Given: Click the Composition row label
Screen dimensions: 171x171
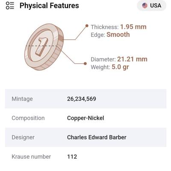Looking at the screenshot, I should [28, 118].
